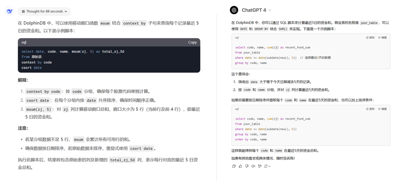Viewport: 401px width, 188px height.
Task: Click the 'csort date' line in the dark code block
Action: 32,67
